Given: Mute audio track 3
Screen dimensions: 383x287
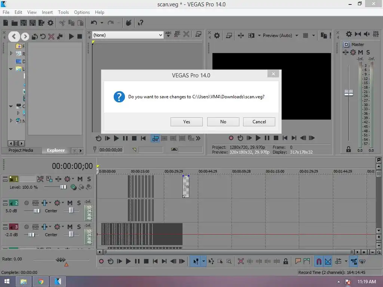Looking at the screenshot, I should pyautogui.click(x=70, y=227).
